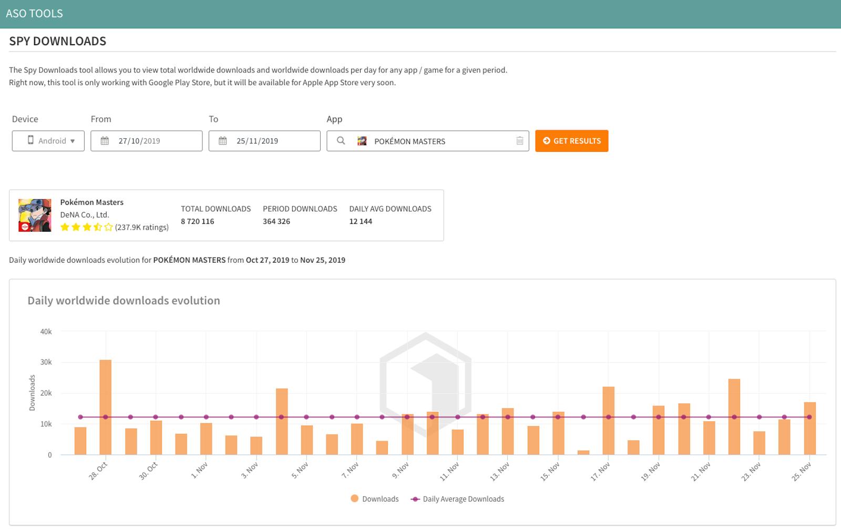Click the 5. Nov x-axis label
This screenshot has width=841, height=529.
tap(300, 471)
